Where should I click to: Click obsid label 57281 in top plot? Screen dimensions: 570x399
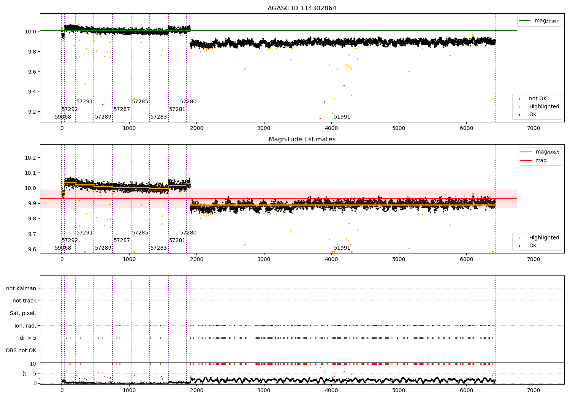pos(177,109)
